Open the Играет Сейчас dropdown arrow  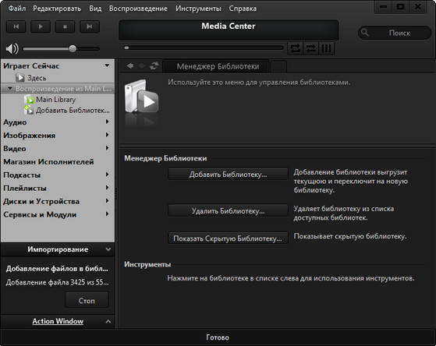(107, 65)
